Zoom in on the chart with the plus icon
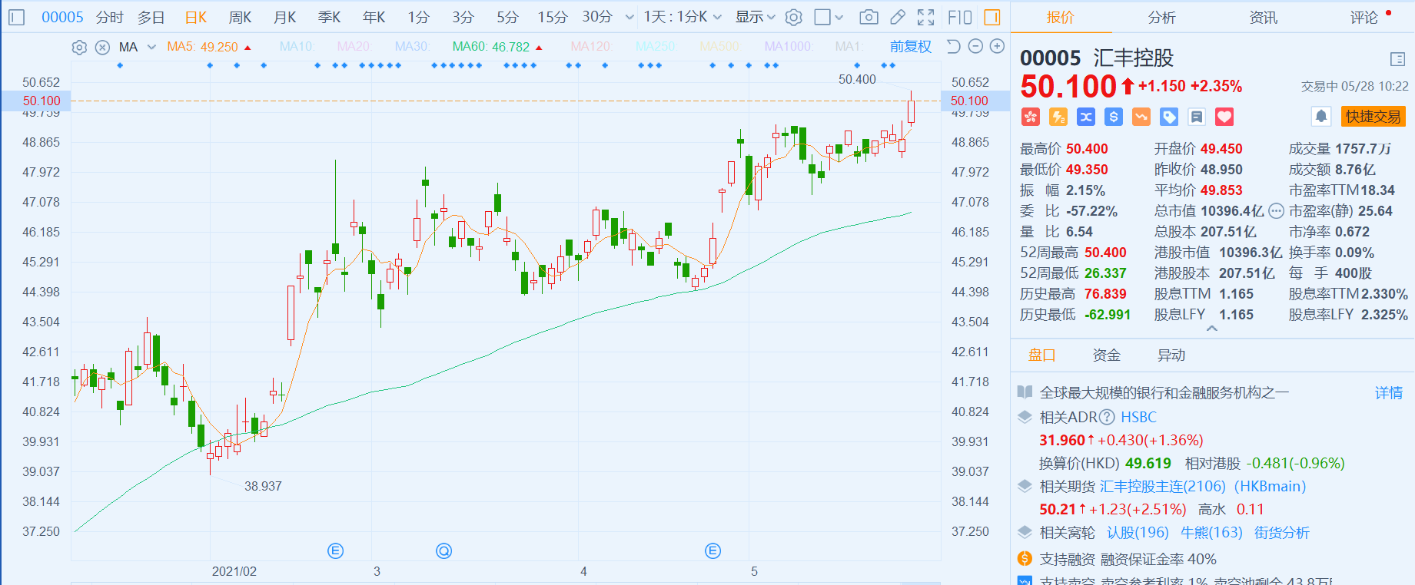The image size is (1415, 585). pyautogui.click(x=997, y=47)
